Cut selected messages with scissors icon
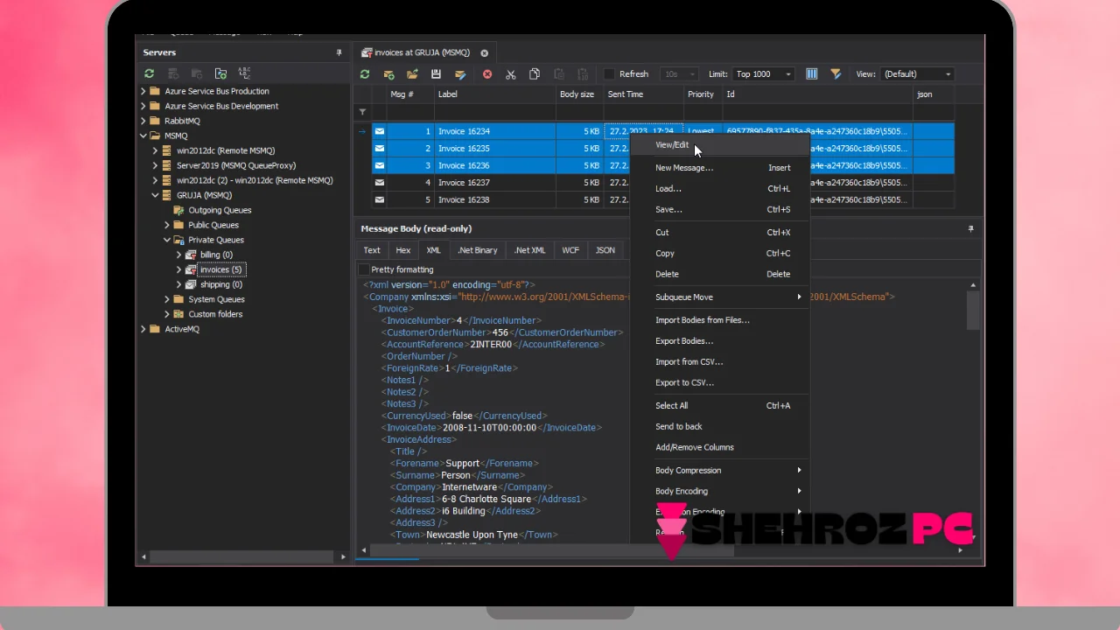The width and height of the screenshot is (1120, 630). [511, 74]
